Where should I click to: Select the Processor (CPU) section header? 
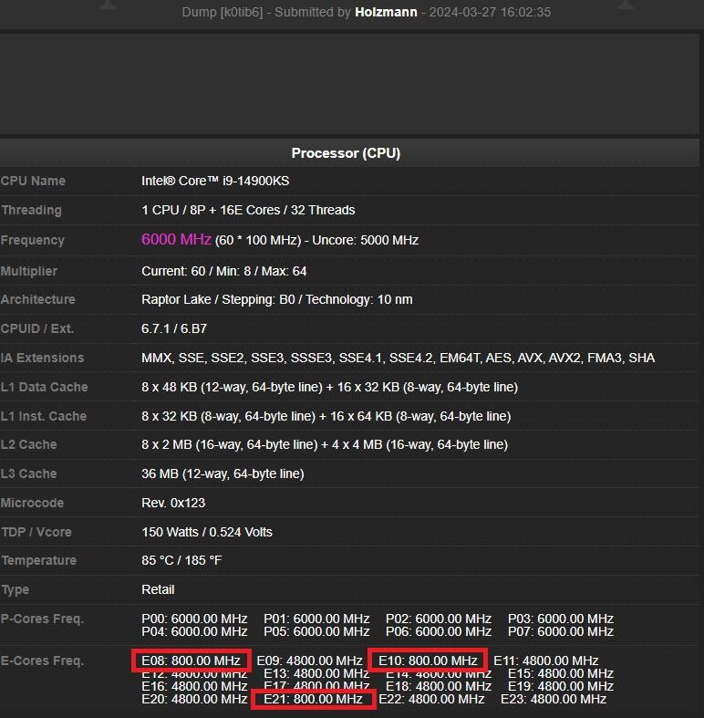click(346, 153)
